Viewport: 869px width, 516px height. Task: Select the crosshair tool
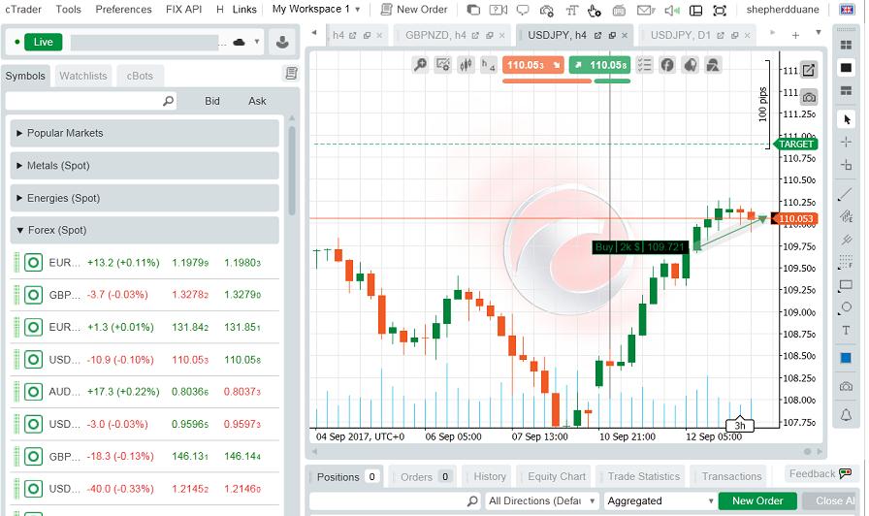(x=847, y=142)
